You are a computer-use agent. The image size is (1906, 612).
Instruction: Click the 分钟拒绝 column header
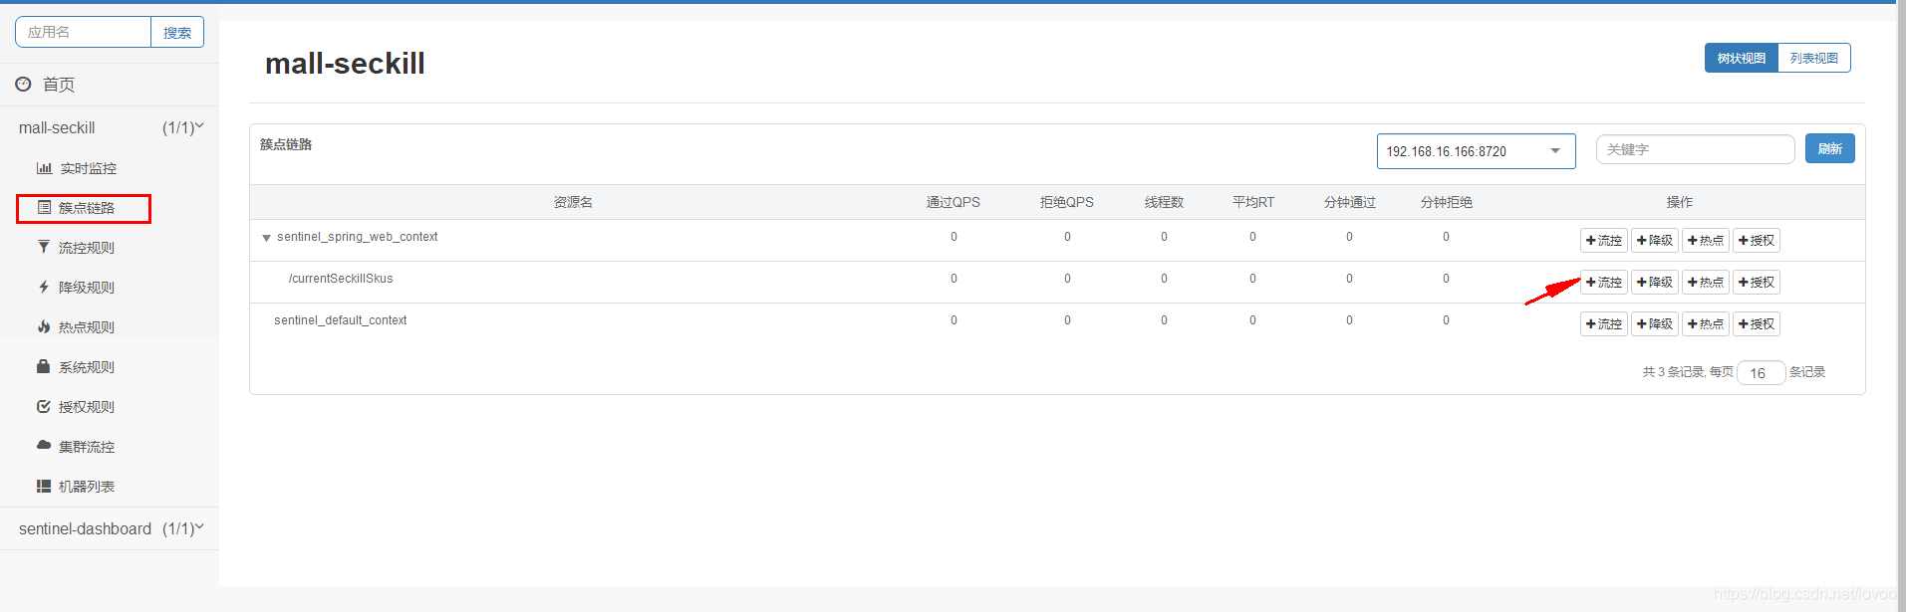(1447, 202)
